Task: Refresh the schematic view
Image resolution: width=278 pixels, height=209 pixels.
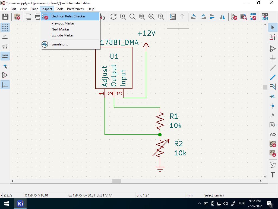Action: (113, 17)
